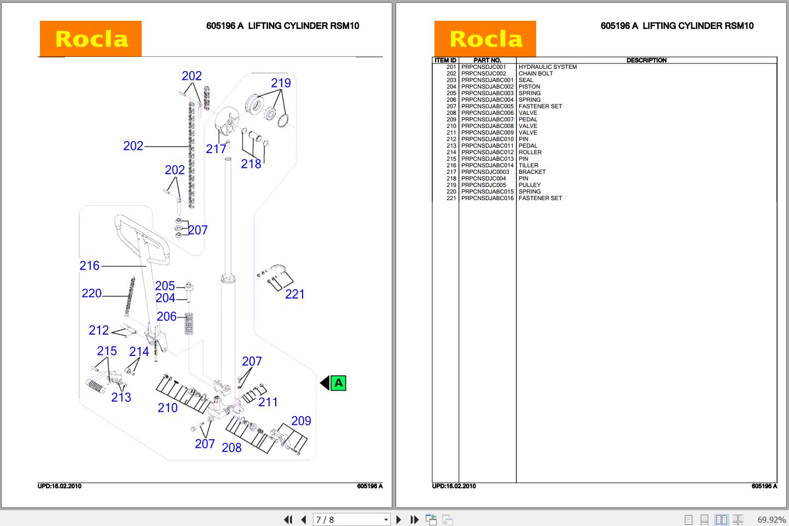789x526 pixels.
Task: Click the zoom percentage 69.92%
Action: [770, 519]
